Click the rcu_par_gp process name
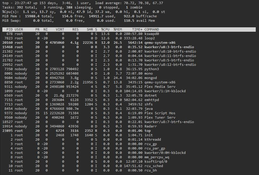The width and height of the screenshot is (259, 175). [x=155, y=149]
